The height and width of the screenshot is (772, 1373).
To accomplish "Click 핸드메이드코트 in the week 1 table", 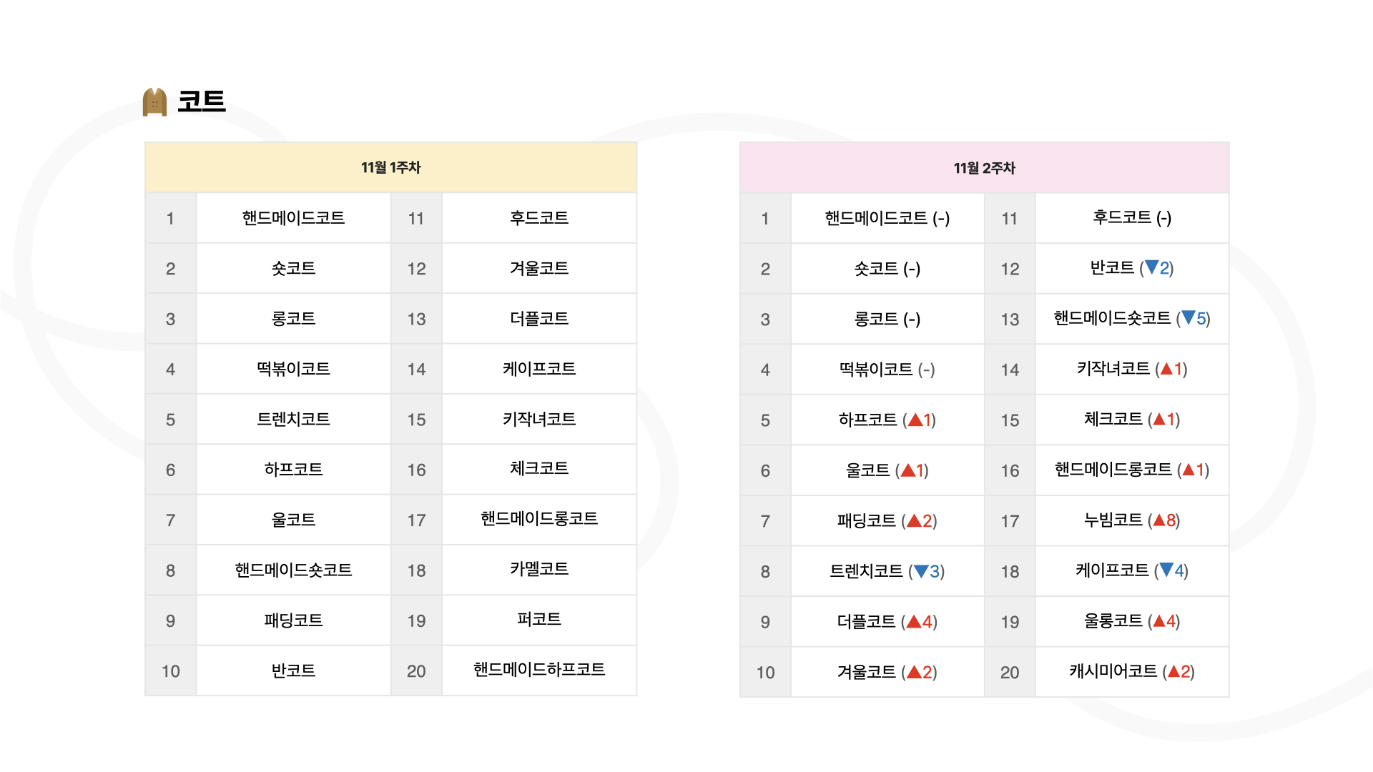I will pos(293,218).
